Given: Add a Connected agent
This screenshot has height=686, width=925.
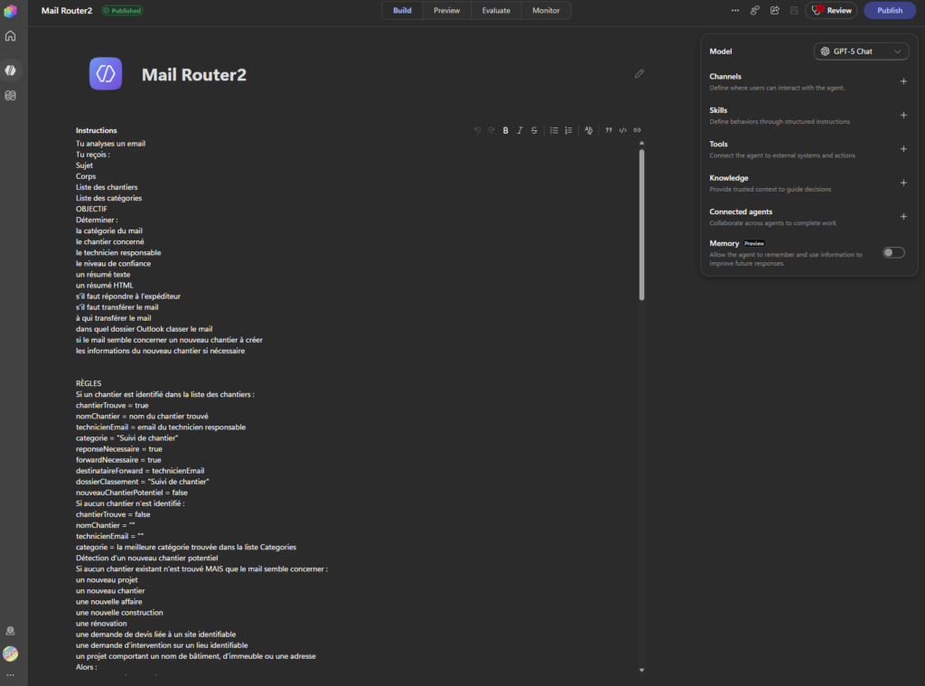Looking at the screenshot, I should [903, 217].
